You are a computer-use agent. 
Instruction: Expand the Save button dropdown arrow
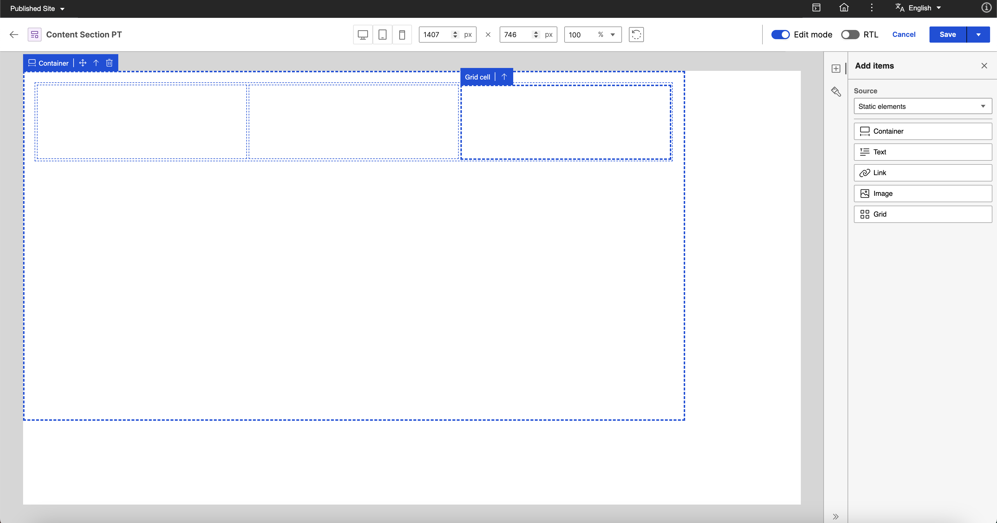pyautogui.click(x=978, y=35)
